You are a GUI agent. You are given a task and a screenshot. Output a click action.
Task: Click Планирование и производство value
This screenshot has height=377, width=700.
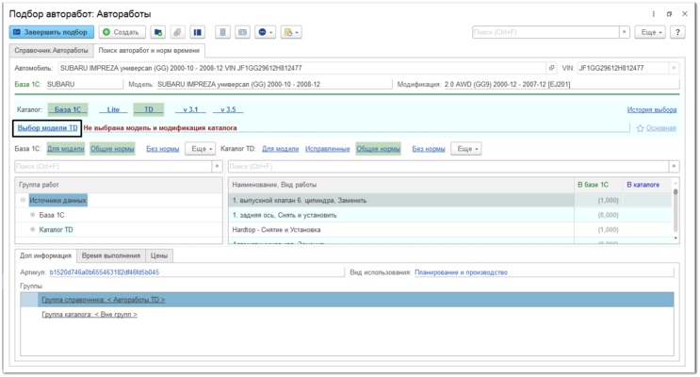click(x=461, y=272)
